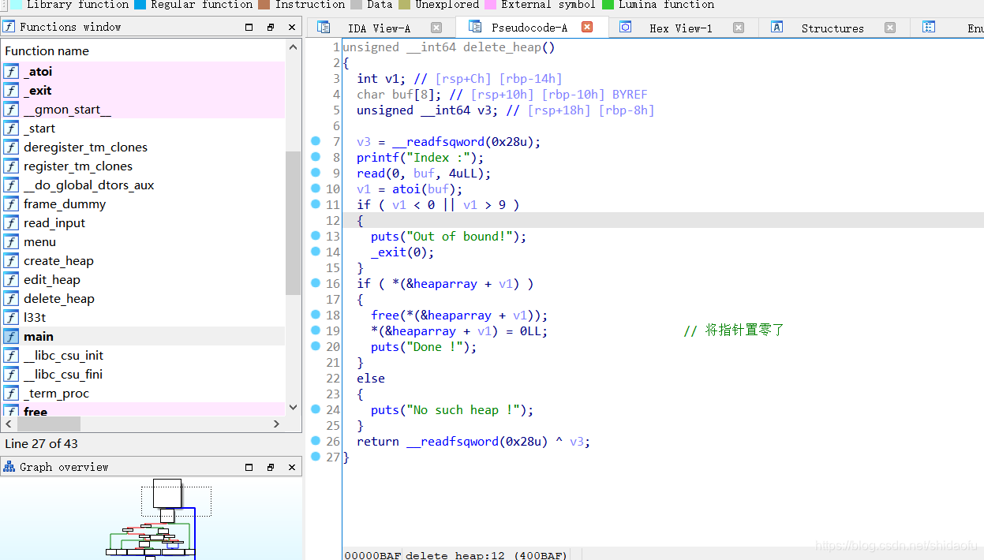The height and width of the screenshot is (560, 984).
Task: Close the Pseudocode-A tab
Action: click(x=587, y=27)
